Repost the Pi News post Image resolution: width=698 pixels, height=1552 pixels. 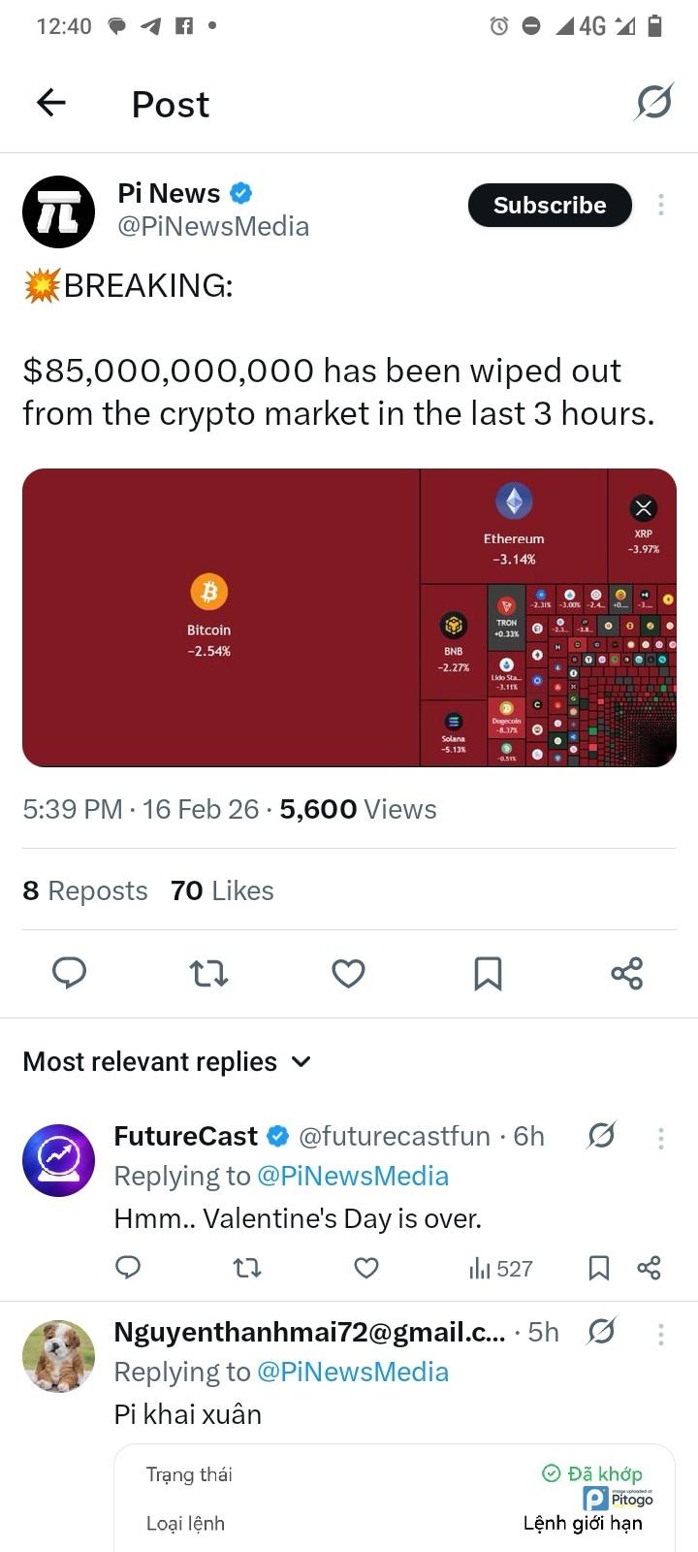[x=208, y=973]
